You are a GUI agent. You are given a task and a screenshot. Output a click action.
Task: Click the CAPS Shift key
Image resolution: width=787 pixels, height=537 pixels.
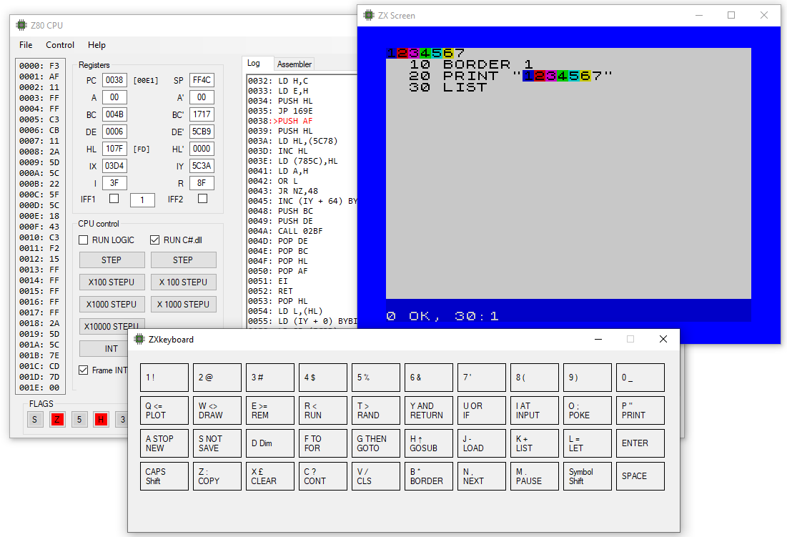coord(164,476)
